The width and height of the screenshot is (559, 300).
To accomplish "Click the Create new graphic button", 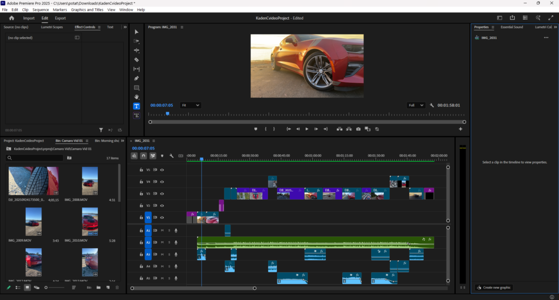I will [493, 287].
